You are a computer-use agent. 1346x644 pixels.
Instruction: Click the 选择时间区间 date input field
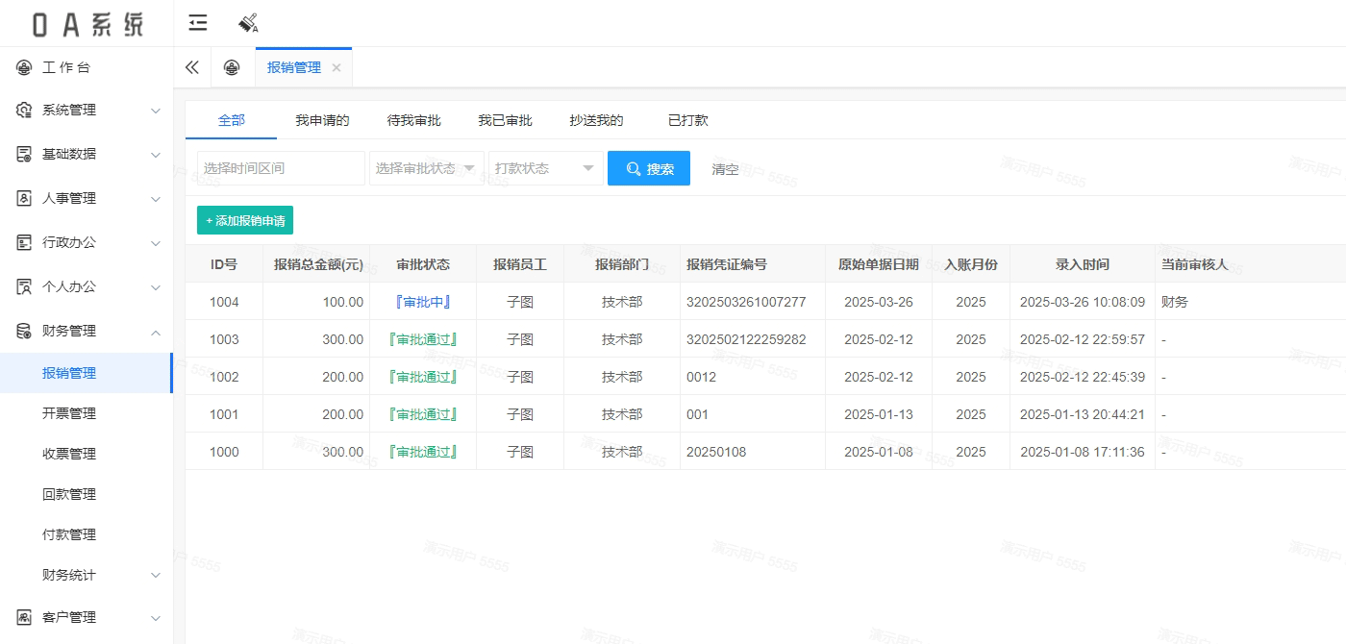tap(281, 168)
